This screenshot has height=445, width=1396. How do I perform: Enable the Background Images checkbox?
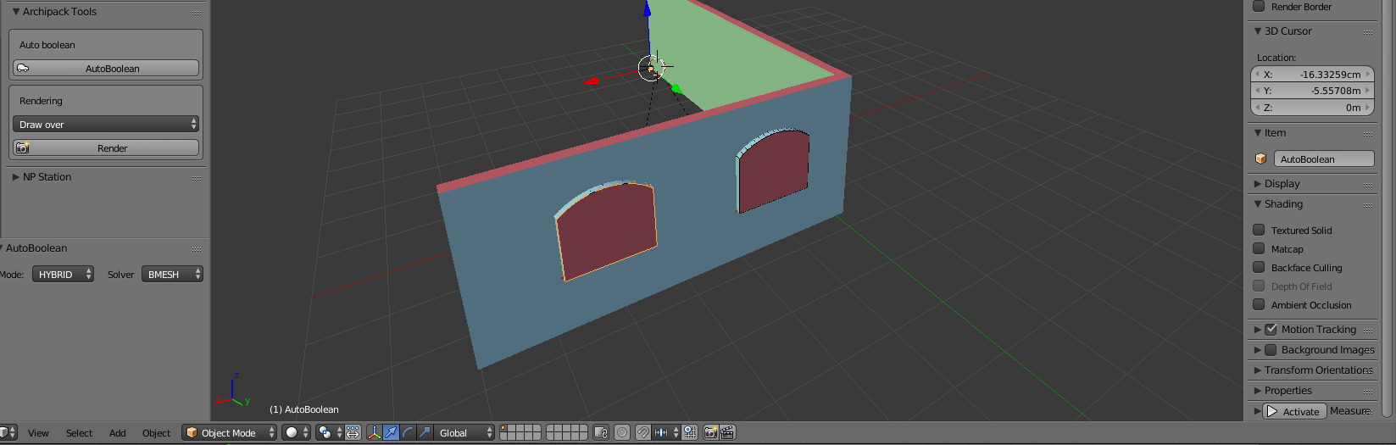tap(1271, 349)
